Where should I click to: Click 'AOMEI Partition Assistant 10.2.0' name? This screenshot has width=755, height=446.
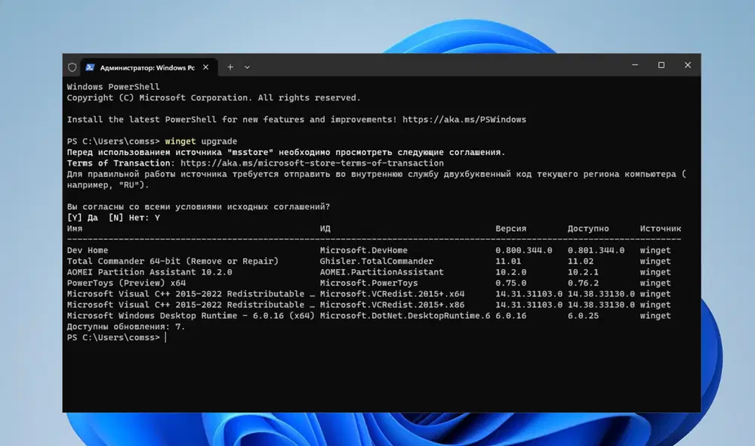[149, 272]
